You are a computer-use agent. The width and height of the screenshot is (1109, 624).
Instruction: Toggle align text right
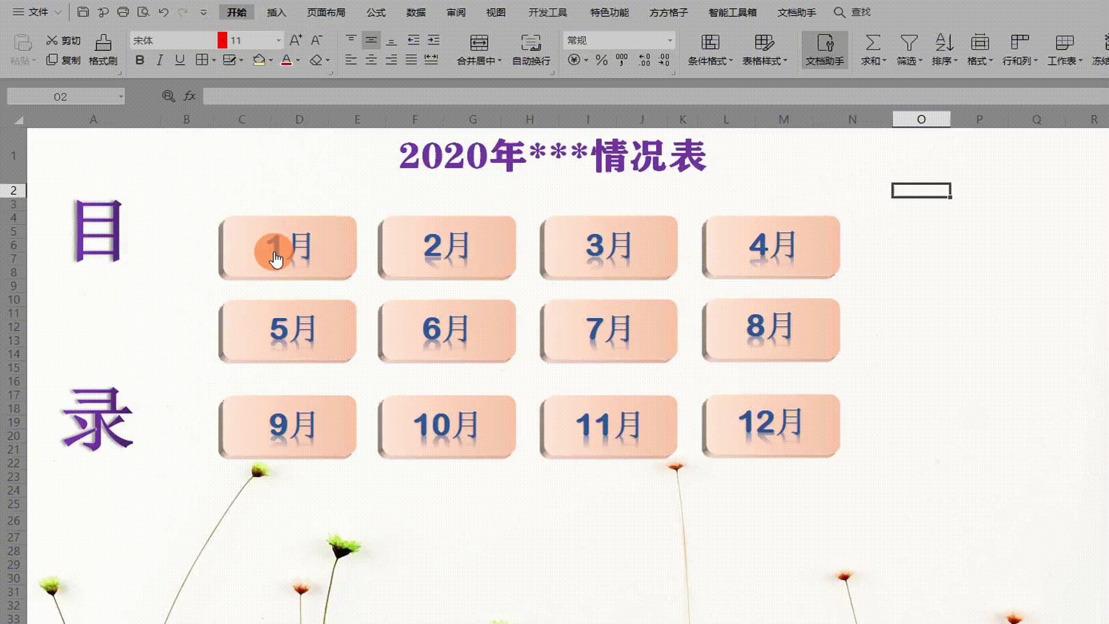pos(392,60)
